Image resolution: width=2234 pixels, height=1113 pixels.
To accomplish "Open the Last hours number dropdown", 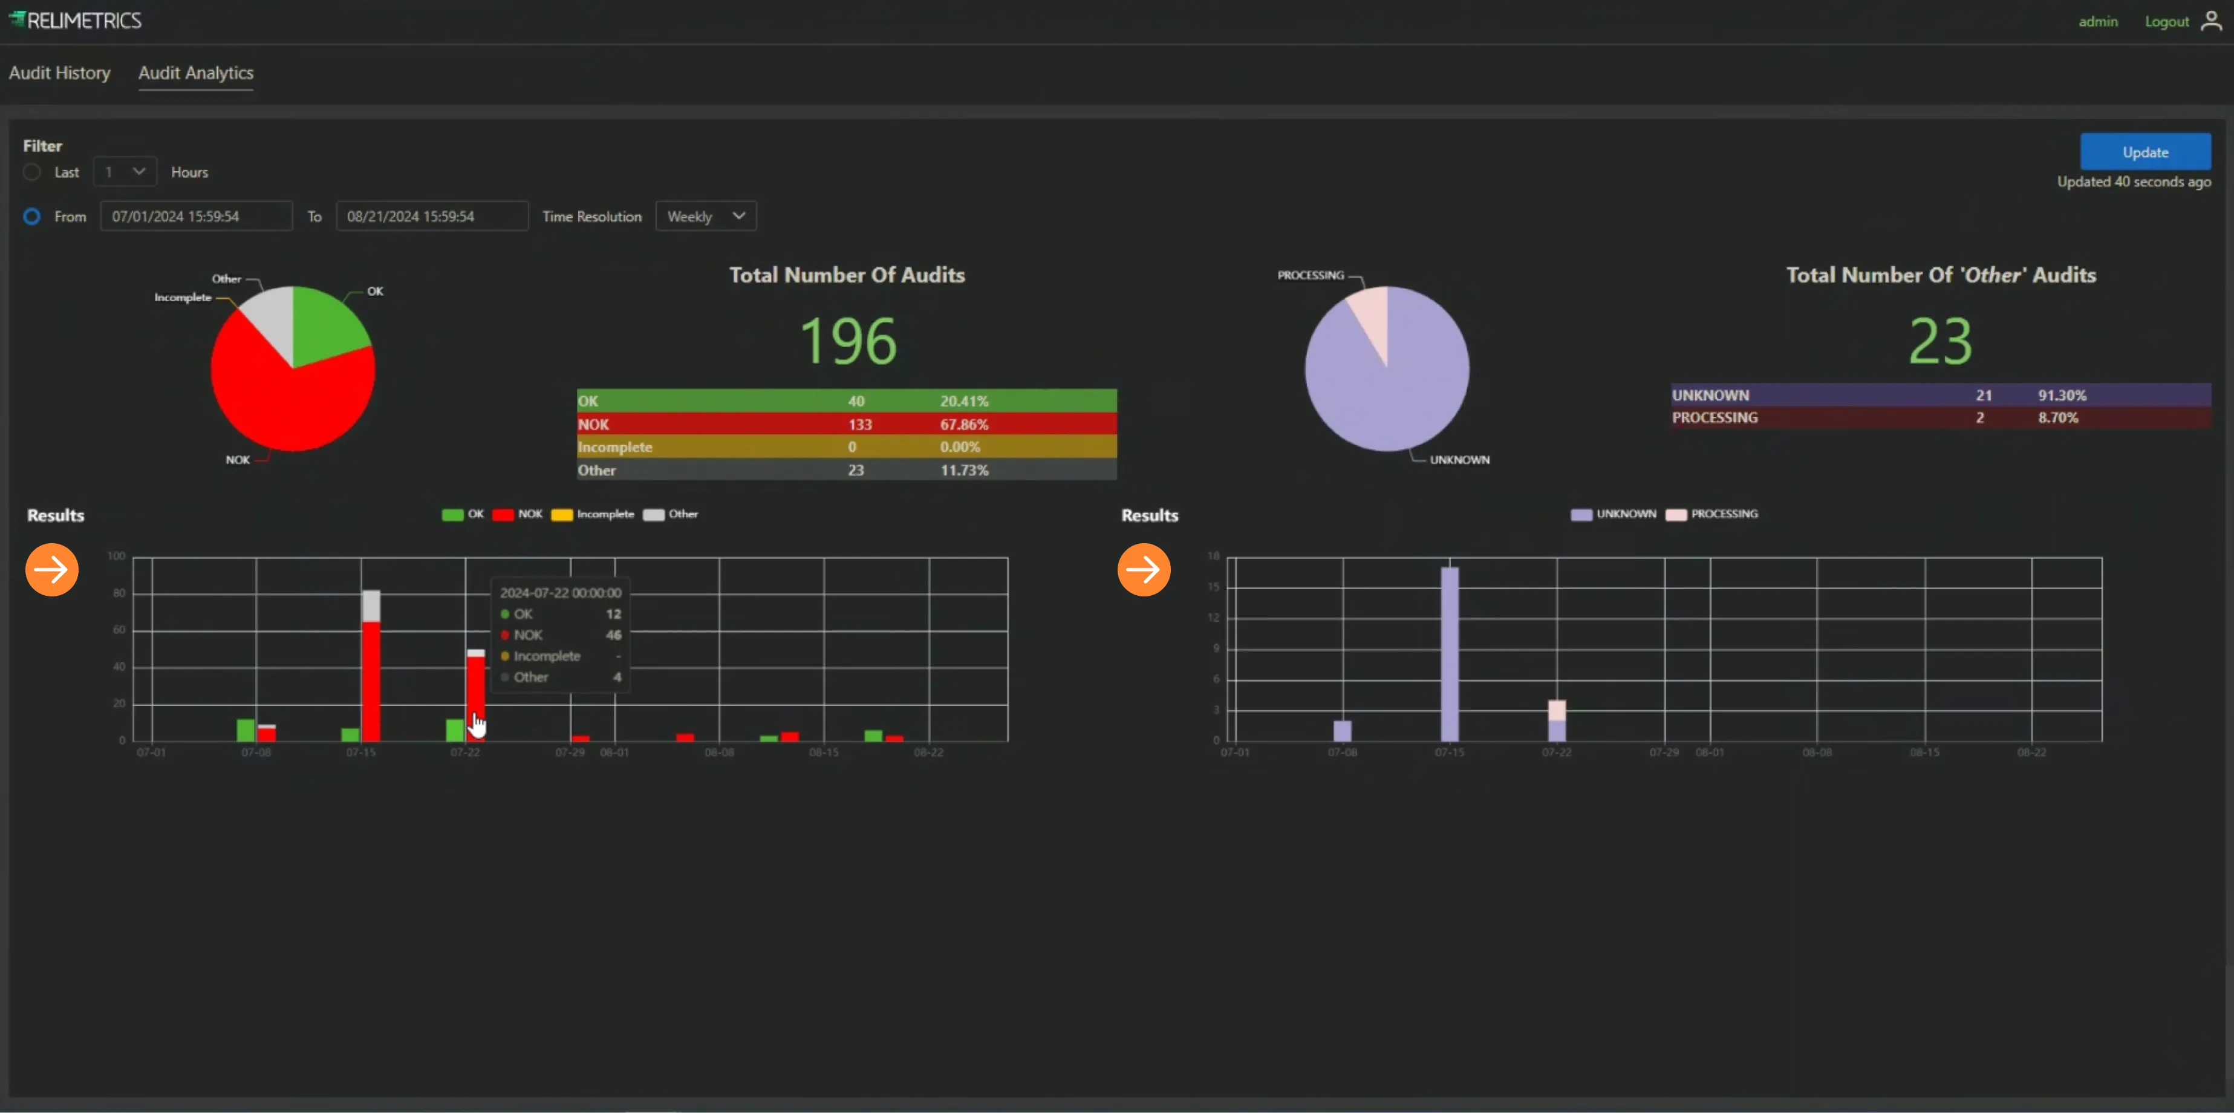I will 125,172.
